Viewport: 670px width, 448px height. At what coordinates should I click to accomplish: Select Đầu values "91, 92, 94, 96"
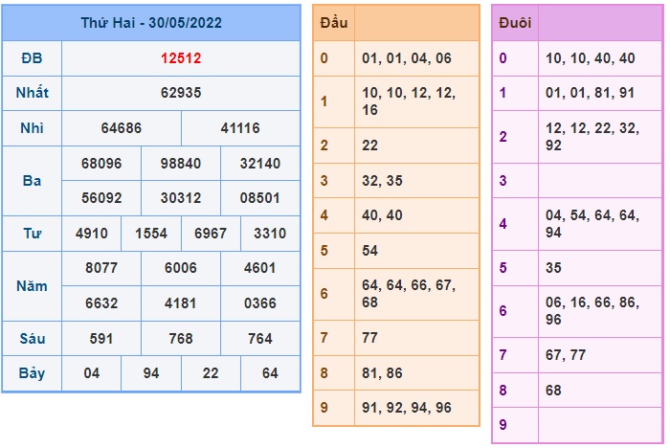(x=407, y=408)
